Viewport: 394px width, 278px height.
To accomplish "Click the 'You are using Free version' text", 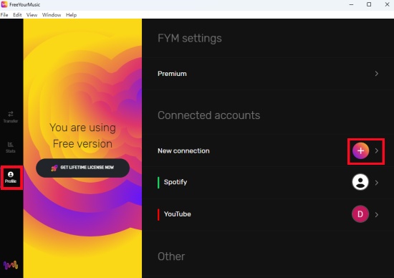I will [x=82, y=135].
